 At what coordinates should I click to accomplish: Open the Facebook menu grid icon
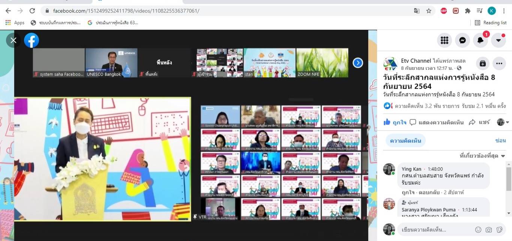pyautogui.click(x=445, y=40)
